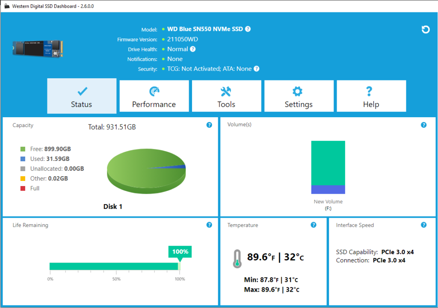The image size is (438, 308).
Task: Click the Capacity panel title
Action: pyautogui.click(x=23, y=125)
